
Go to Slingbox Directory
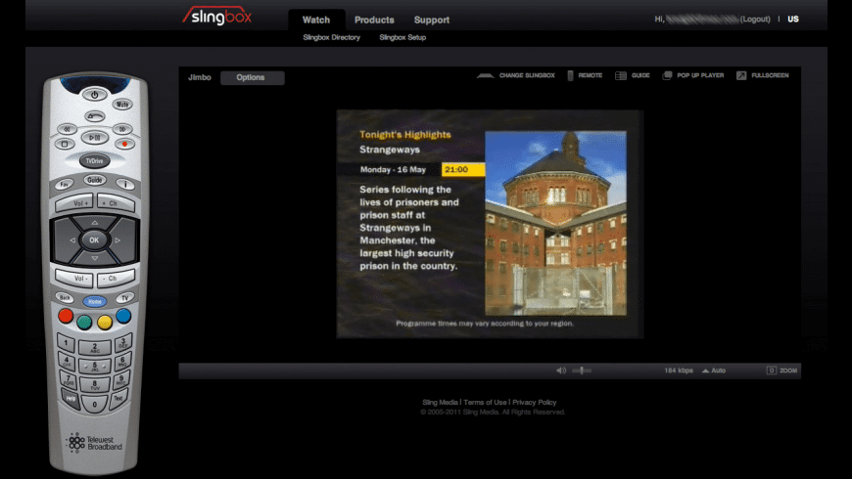331,37
